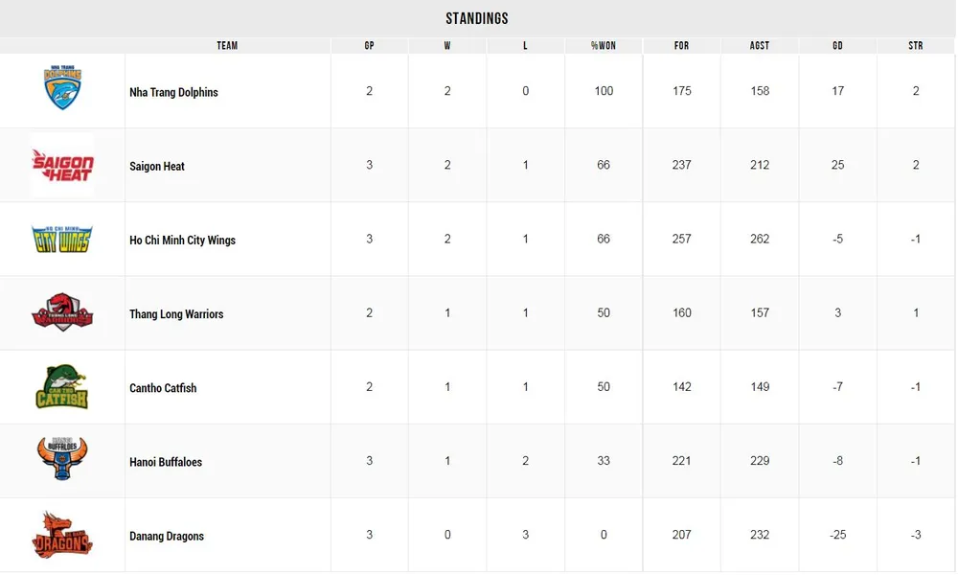Sort by the %WON column header
958x575 pixels.
(604, 46)
